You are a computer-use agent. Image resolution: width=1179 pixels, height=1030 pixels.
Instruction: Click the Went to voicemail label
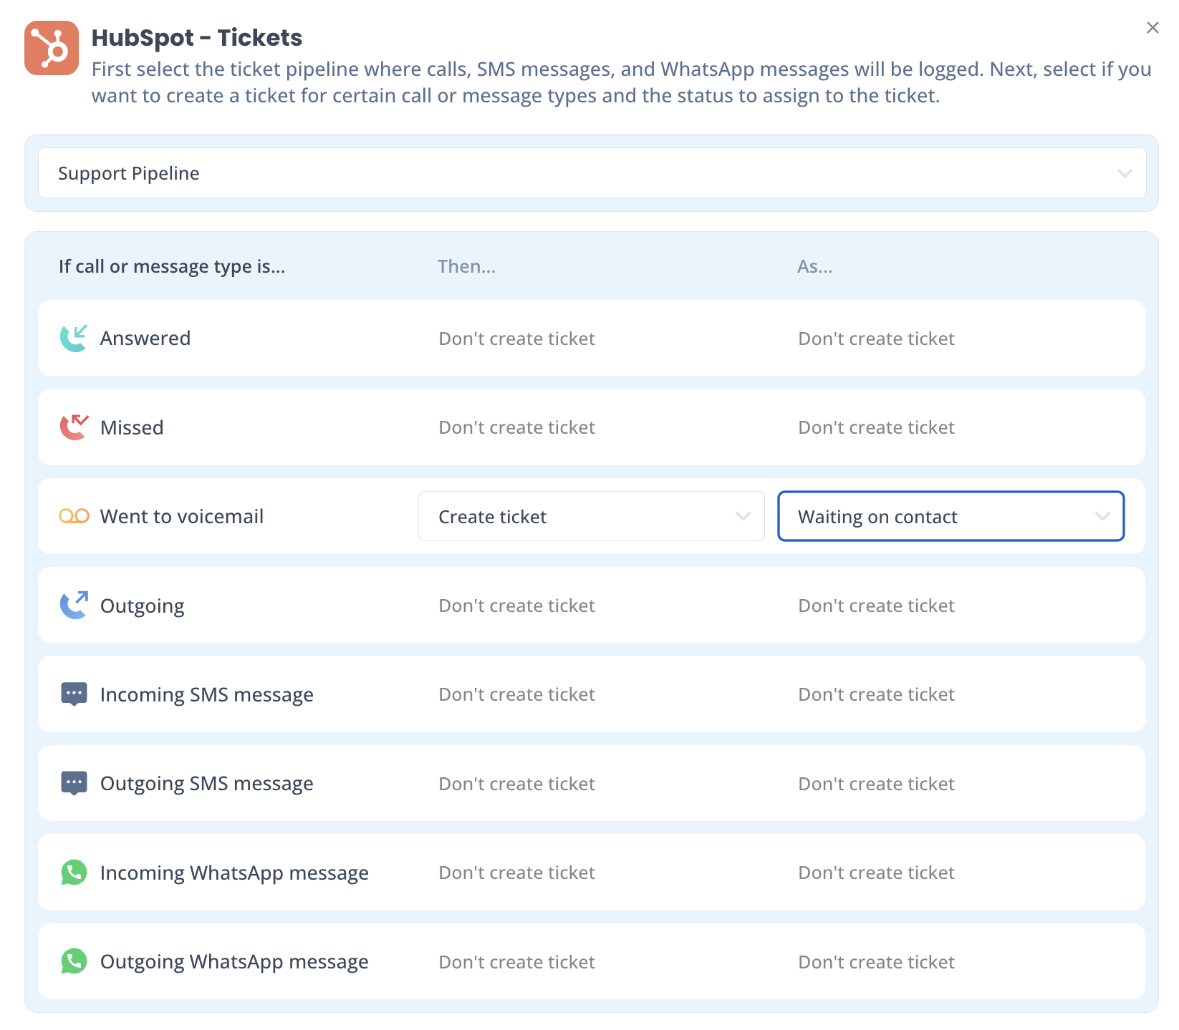(182, 516)
